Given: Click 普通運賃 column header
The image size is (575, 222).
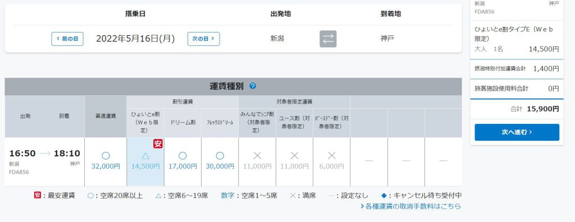Looking at the screenshot, I should click(x=106, y=117).
